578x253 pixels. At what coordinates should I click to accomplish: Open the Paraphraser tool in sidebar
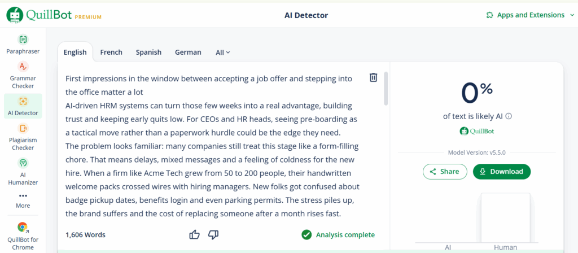[x=23, y=44]
